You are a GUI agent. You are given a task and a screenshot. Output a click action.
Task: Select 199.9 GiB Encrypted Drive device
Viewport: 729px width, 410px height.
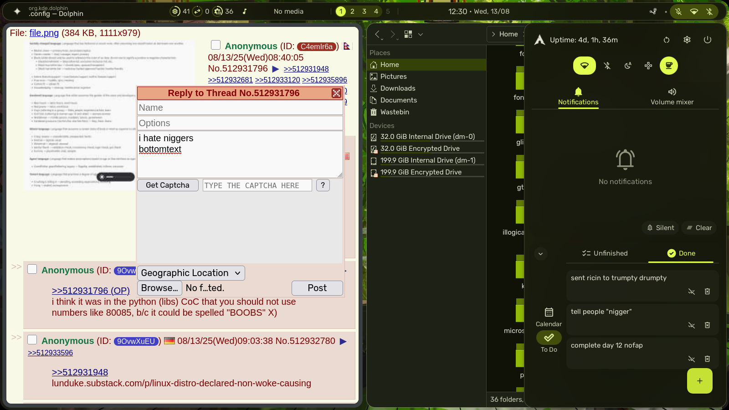point(426,172)
